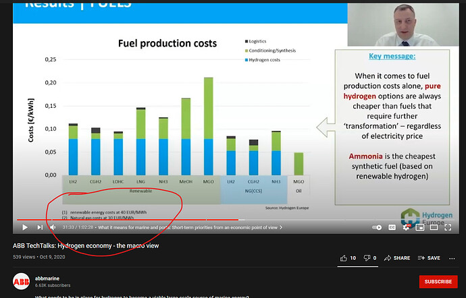Dislike the video with thumbs down
This screenshot has width=466, height=298.
click(x=367, y=258)
